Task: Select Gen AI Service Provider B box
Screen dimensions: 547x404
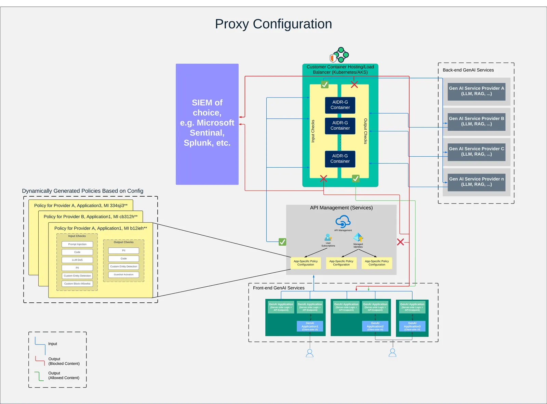Action: click(x=477, y=121)
